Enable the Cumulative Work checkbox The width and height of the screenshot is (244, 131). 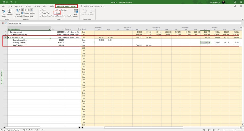[41, 16]
